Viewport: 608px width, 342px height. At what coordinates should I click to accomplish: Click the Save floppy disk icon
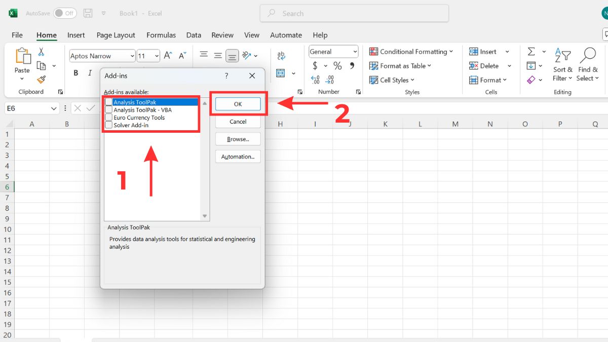click(x=88, y=13)
